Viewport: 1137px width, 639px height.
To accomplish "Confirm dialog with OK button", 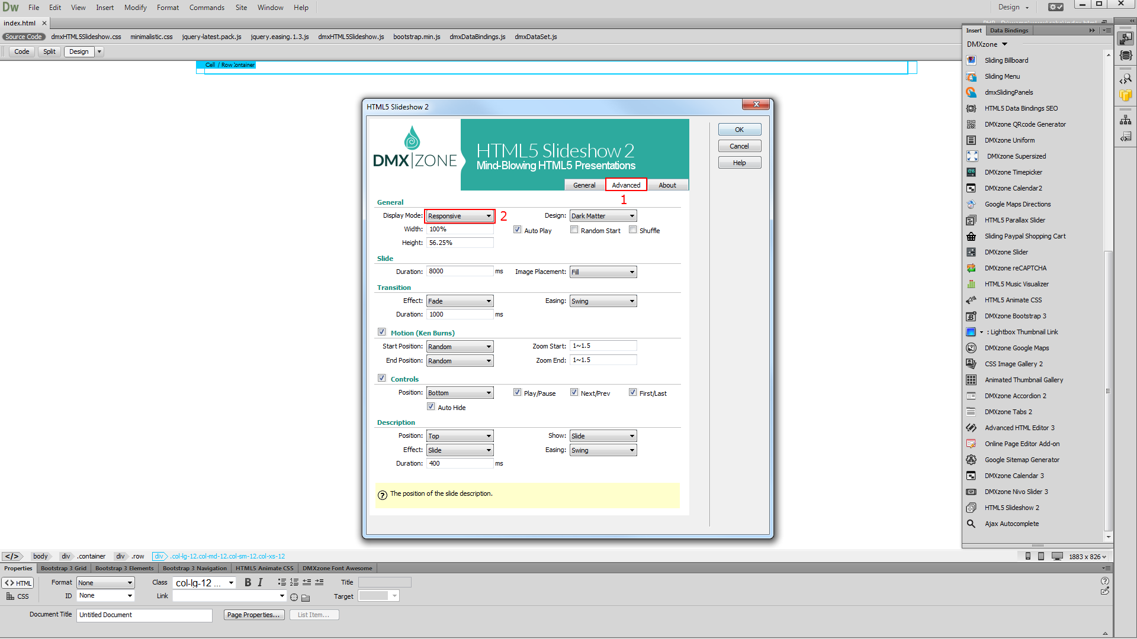I will (740, 130).
